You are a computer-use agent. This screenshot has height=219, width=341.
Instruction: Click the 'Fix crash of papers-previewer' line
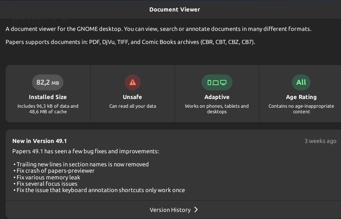[x=55, y=171]
